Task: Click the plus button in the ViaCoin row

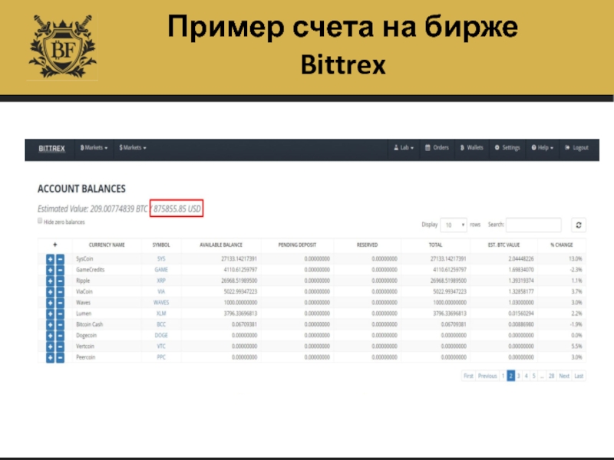Action: 50,292
